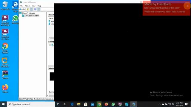Click the Name column header

point(51,18)
